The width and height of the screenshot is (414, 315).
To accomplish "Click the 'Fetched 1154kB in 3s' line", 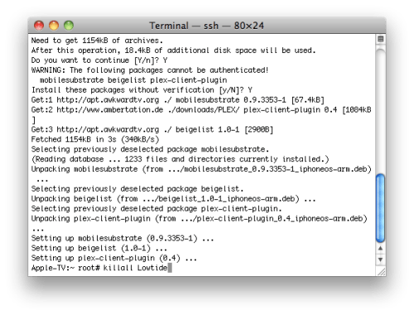I will point(95,140).
